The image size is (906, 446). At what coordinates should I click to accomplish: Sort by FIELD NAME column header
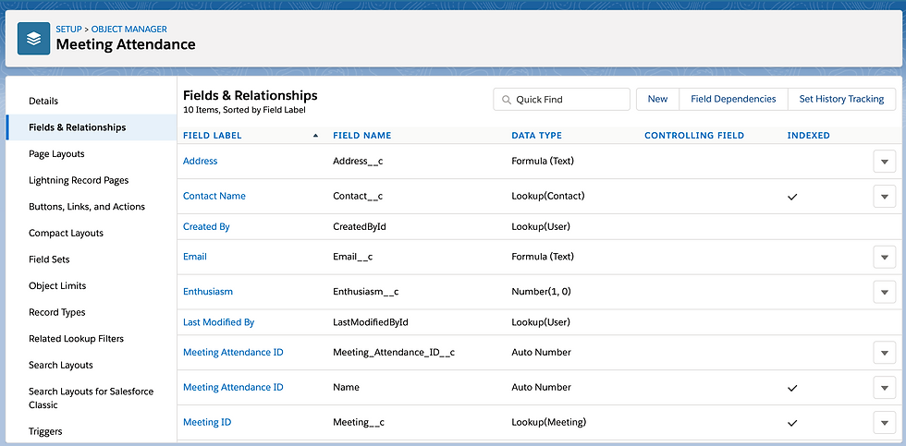(361, 136)
